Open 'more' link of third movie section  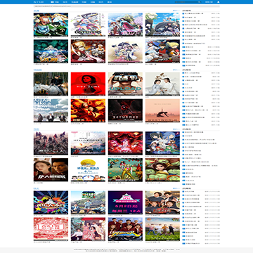coord(176,129)
